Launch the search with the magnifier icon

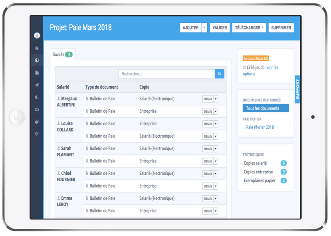click(x=219, y=74)
